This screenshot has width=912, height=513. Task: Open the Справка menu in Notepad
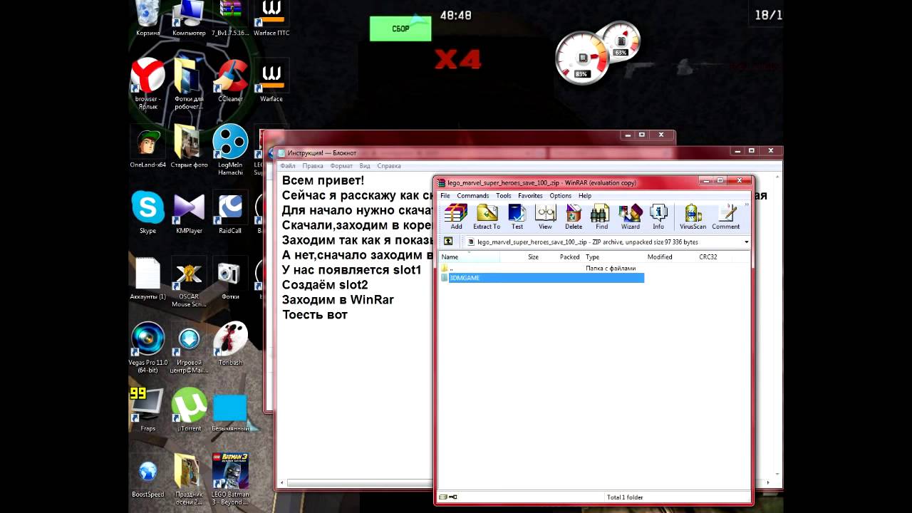pos(389,166)
